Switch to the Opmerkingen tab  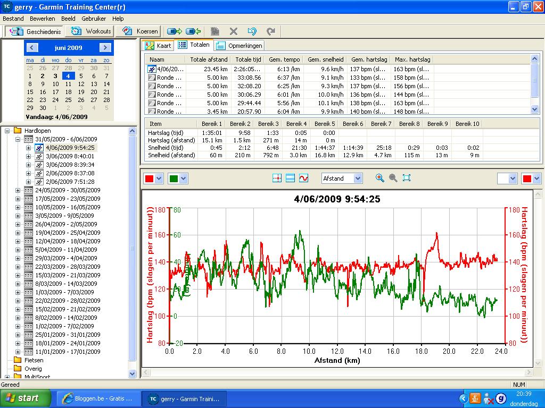point(239,46)
